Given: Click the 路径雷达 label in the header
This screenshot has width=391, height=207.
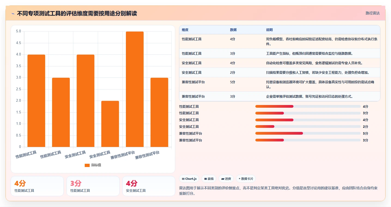Looking at the screenshot, I should 372,13.
